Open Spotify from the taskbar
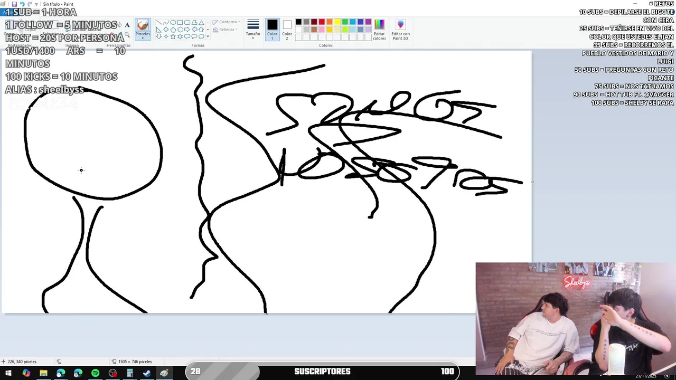 pos(95,373)
